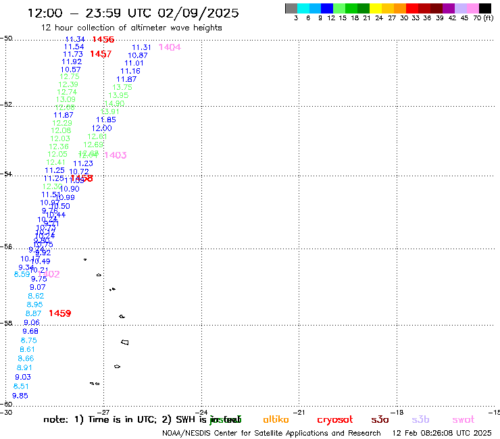Click the black swatch ending the scale
Viewport: 500px width, 439px height.
click(x=485, y=8)
